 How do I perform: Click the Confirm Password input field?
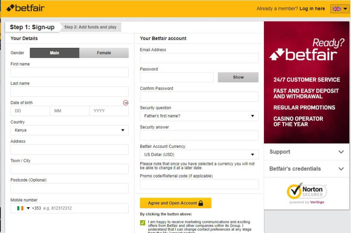click(x=199, y=96)
